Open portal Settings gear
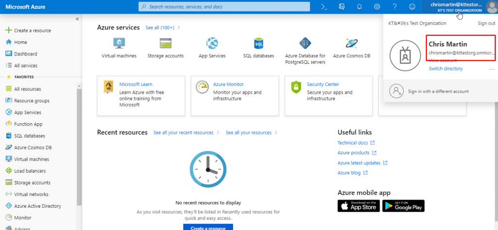 click(377, 7)
